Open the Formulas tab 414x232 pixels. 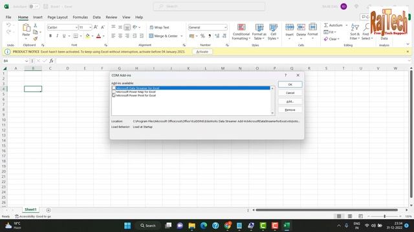pyautogui.click(x=80, y=17)
